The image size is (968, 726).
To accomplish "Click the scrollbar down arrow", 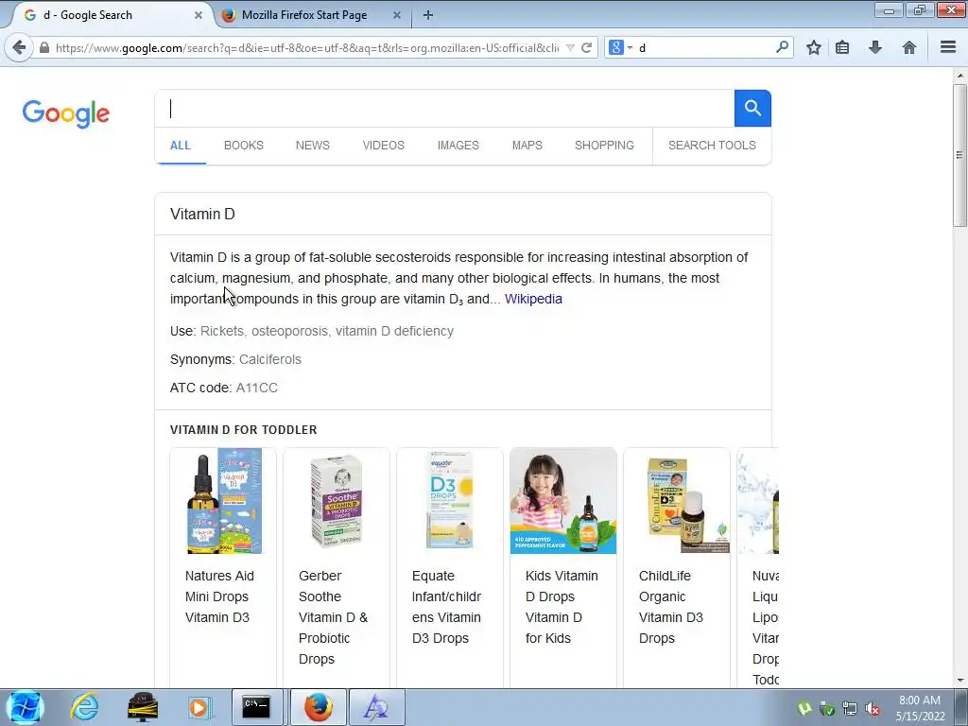I will point(959,681).
